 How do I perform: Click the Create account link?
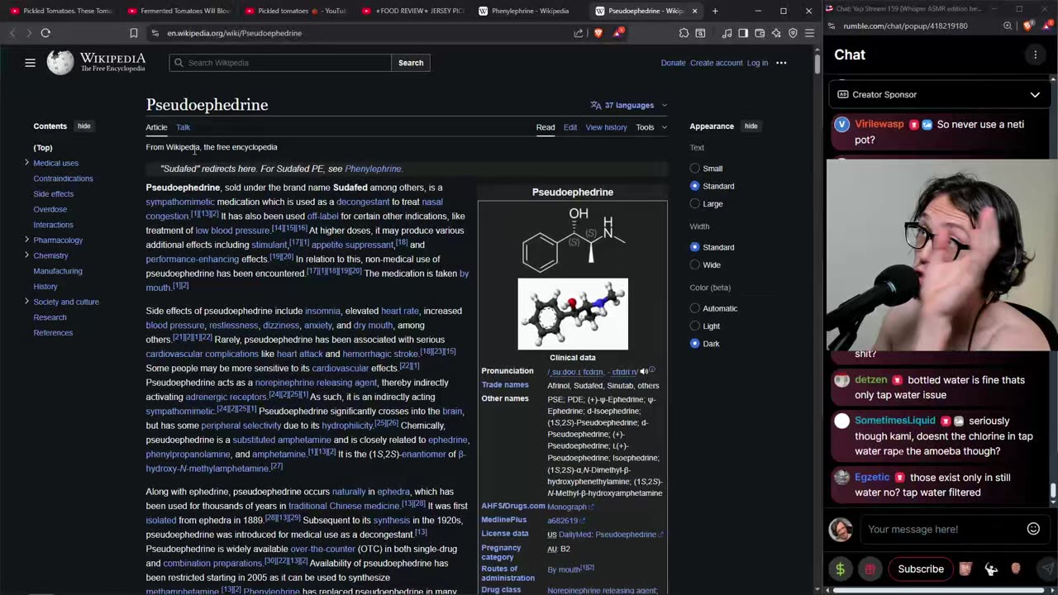pos(716,63)
